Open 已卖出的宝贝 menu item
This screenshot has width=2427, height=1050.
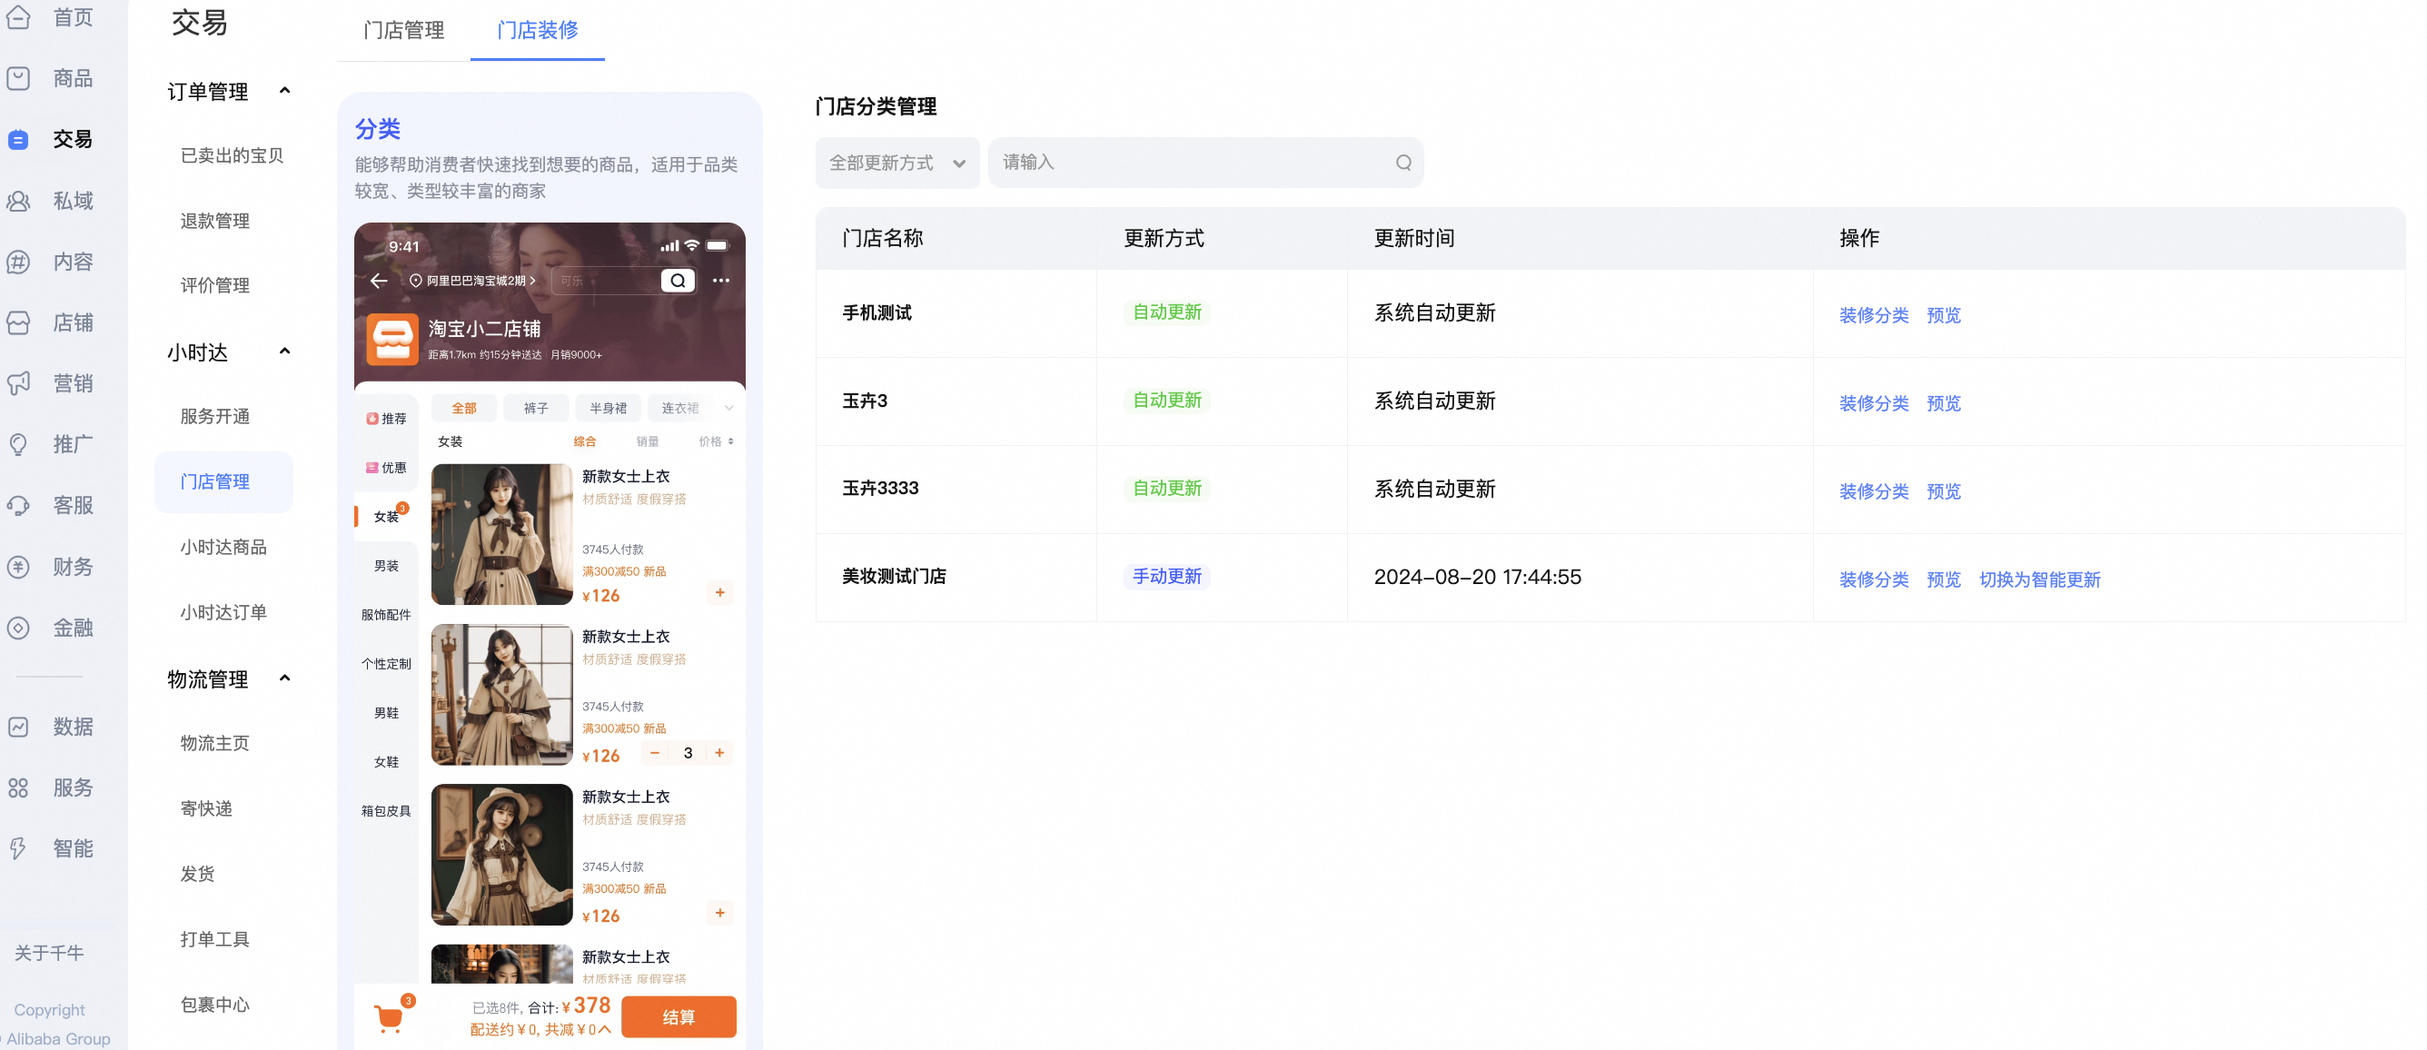pyautogui.click(x=232, y=155)
